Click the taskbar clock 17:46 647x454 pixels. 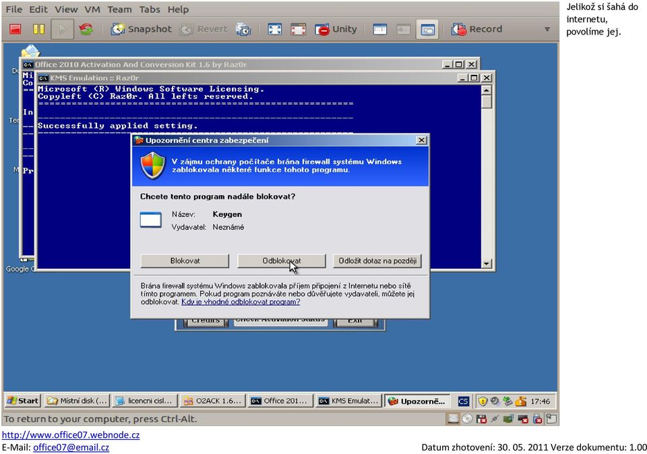point(540,401)
